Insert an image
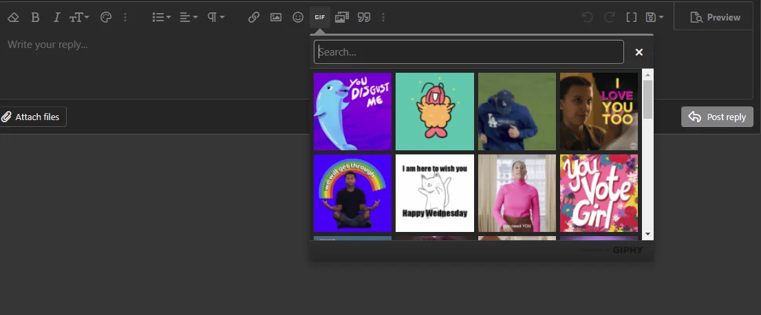Screen dimensions: 761x315 tap(276, 17)
